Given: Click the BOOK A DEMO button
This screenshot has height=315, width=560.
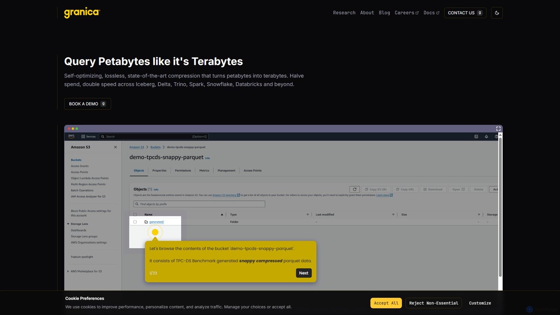Looking at the screenshot, I should click(87, 104).
